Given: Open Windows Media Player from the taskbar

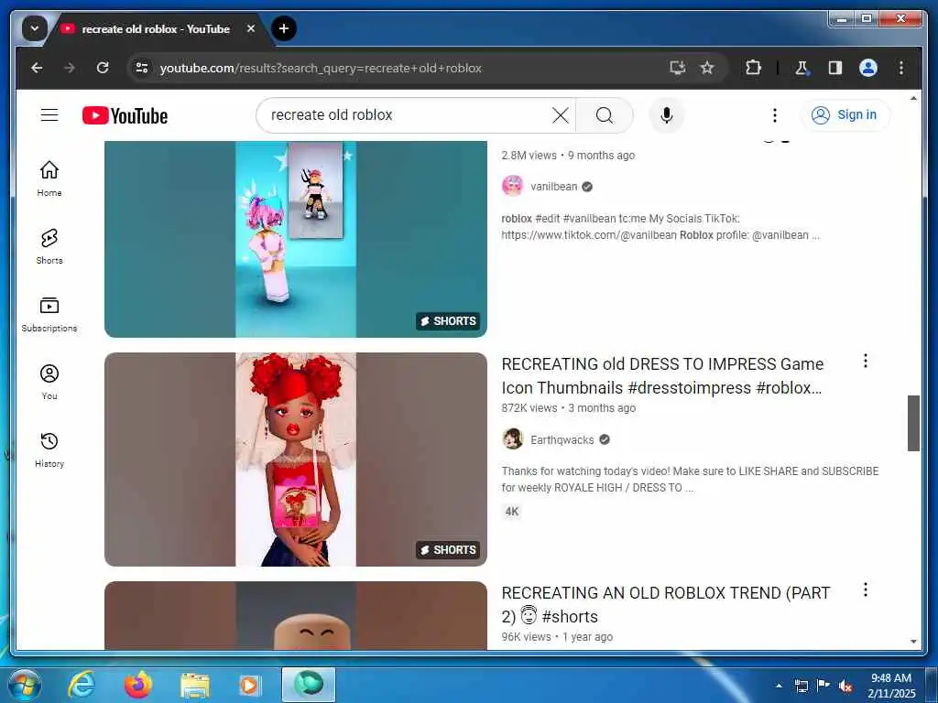Looking at the screenshot, I should (249, 685).
